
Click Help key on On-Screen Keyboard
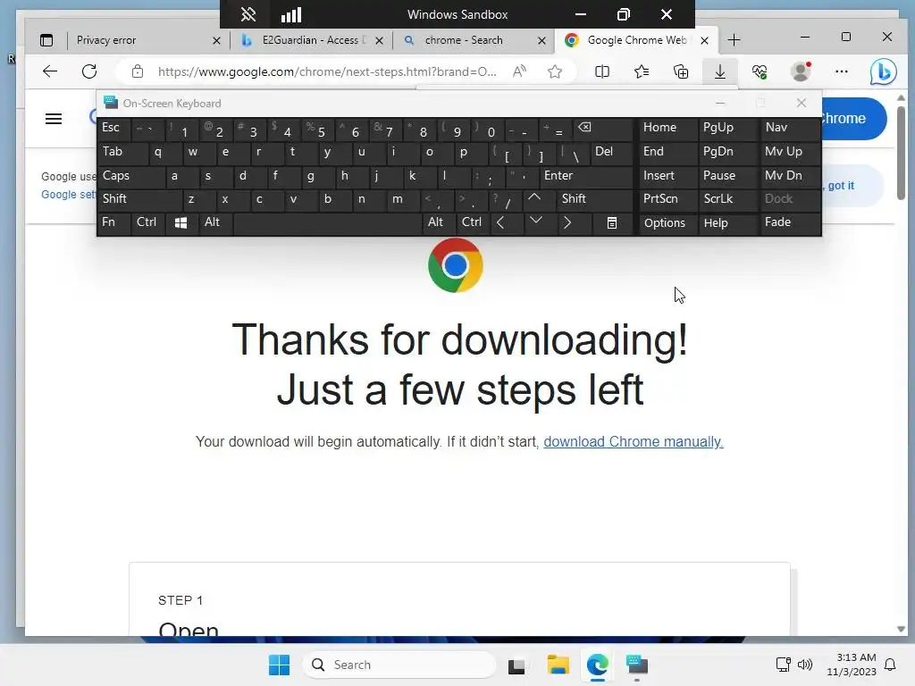(728, 222)
